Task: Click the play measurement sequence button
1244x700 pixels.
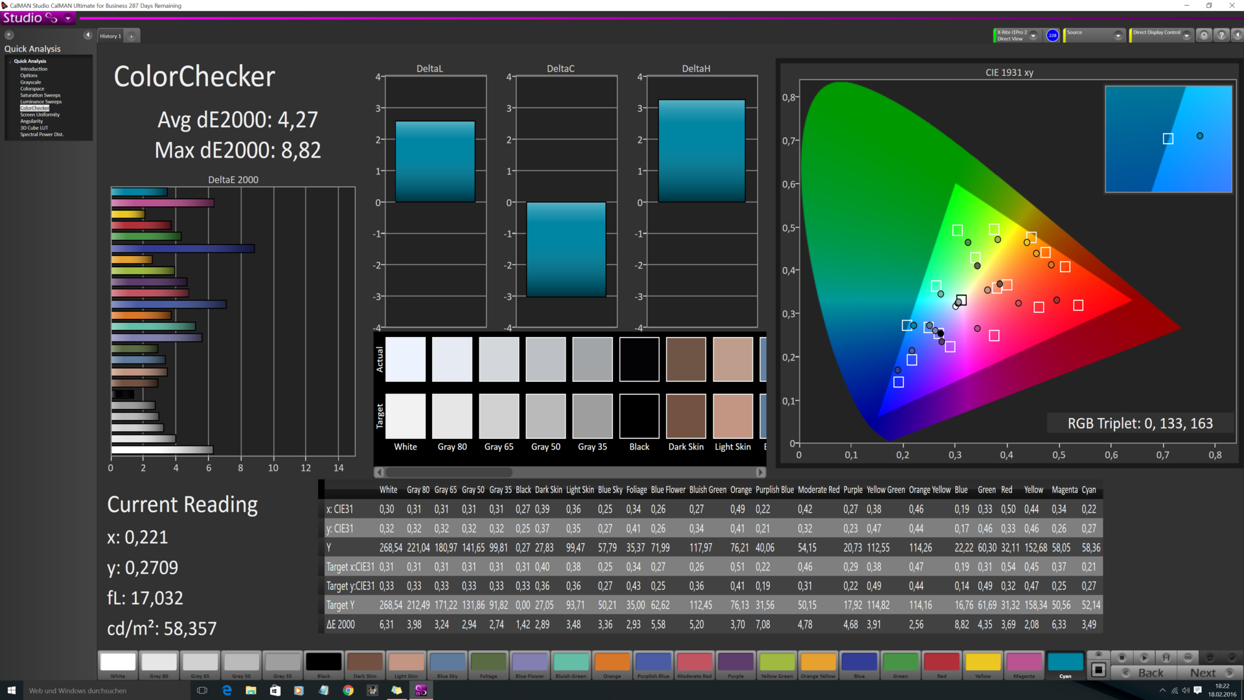Action: [1144, 657]
